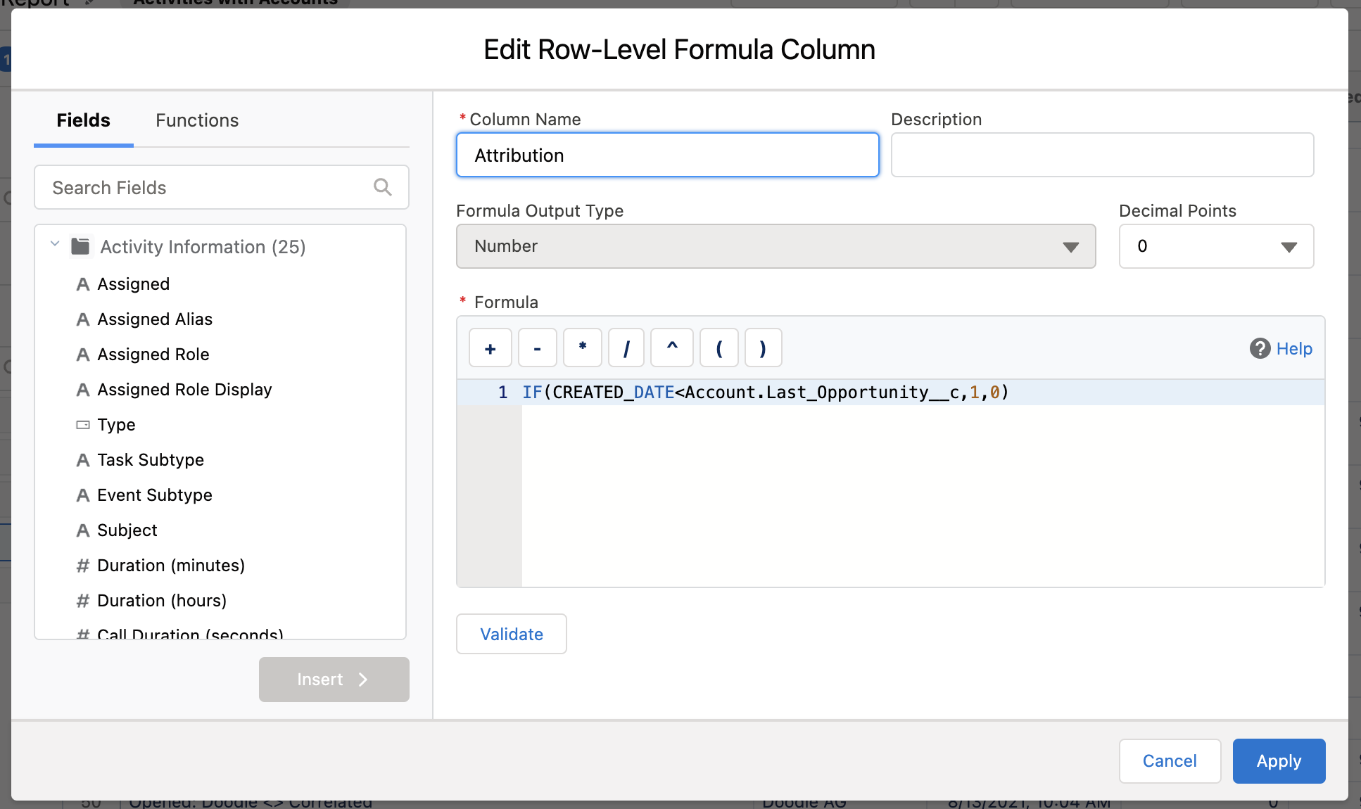This screenshot has height=809, width=1361.
Task: Select the Assigned field
Action: point(133,284)
